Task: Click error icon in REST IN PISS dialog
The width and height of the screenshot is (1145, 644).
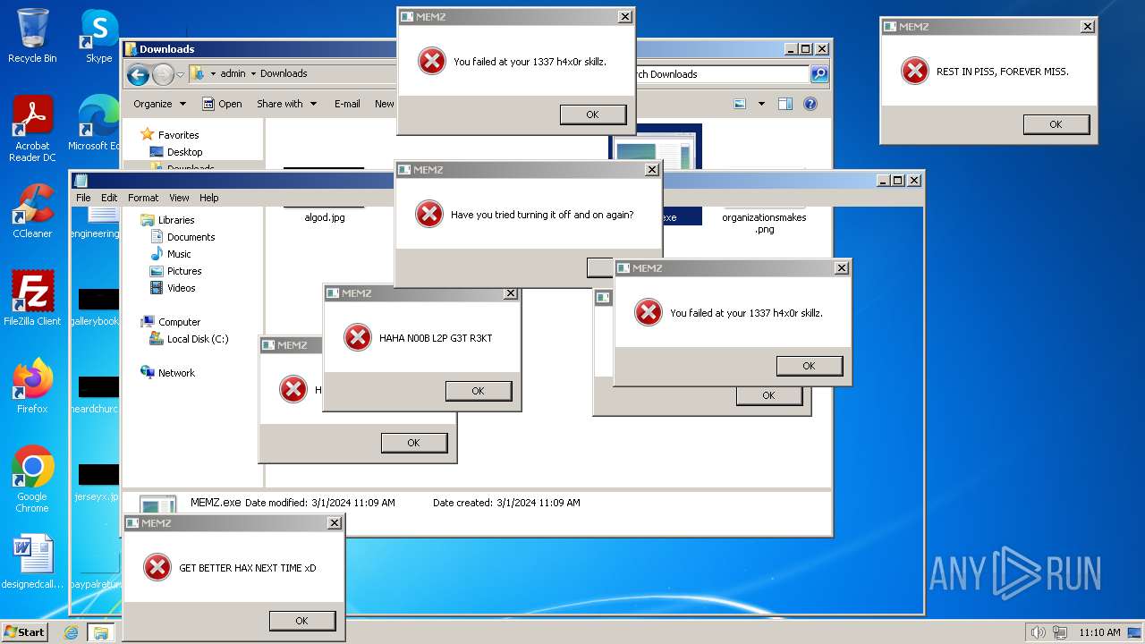Action: point(914,71)
